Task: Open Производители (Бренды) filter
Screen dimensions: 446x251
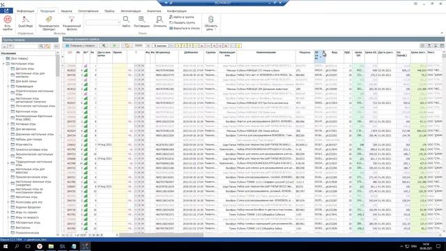Action: pyautogui.click(x=49, y=23)
